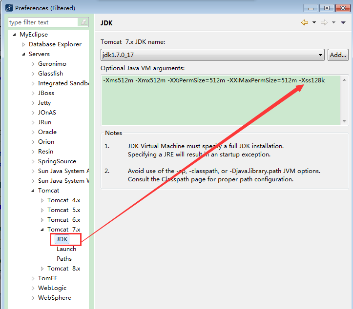
Task: Click the Add... button
Action: coord(338,55)
